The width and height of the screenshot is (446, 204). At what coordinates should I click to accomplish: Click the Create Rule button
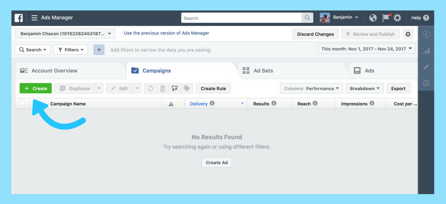(213, 89)
